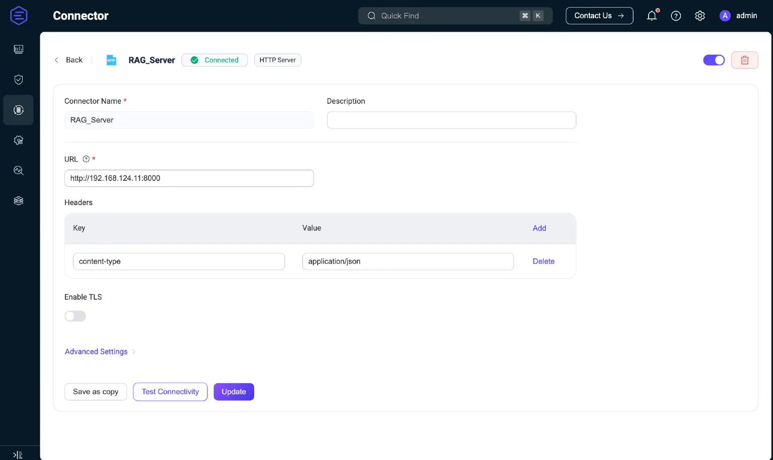Select the active Connector section icon

tap(19, 110)
